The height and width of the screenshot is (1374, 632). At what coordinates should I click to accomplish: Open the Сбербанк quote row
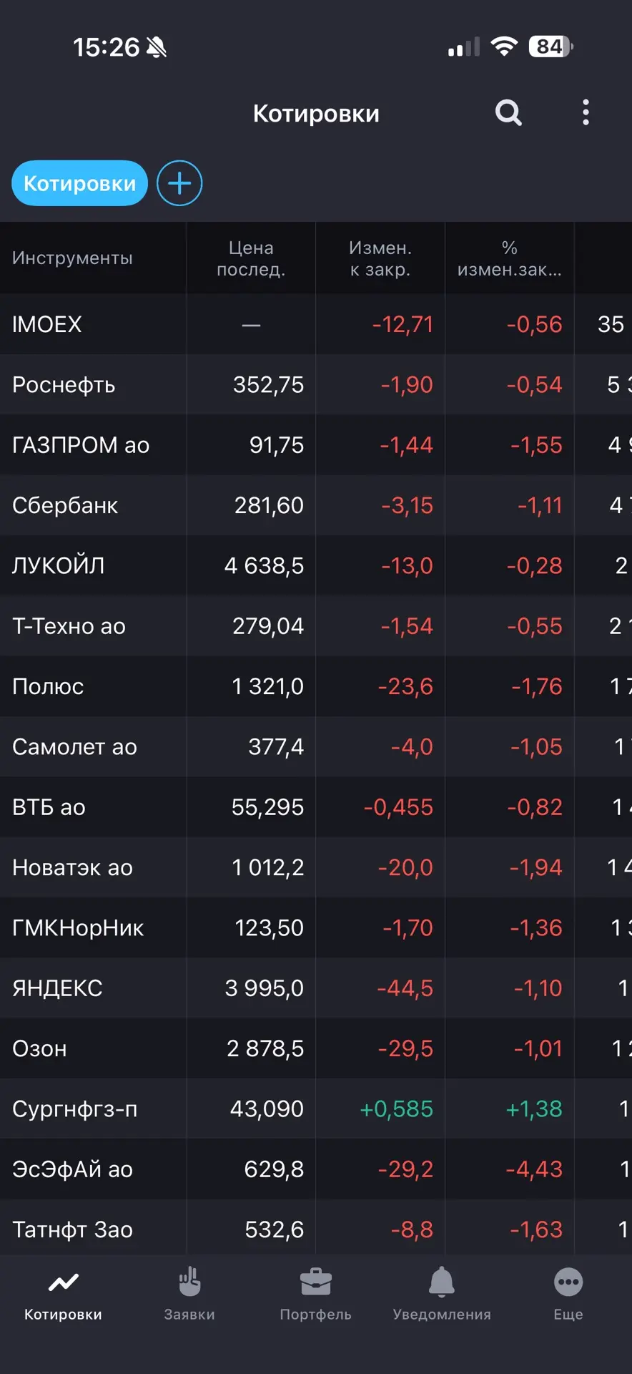coord(316,505)
